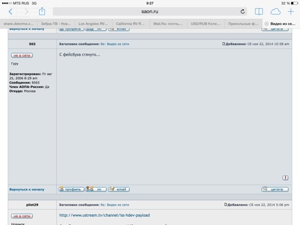Send private message via лс button
The image size is (300, 225).
point(96,189)
